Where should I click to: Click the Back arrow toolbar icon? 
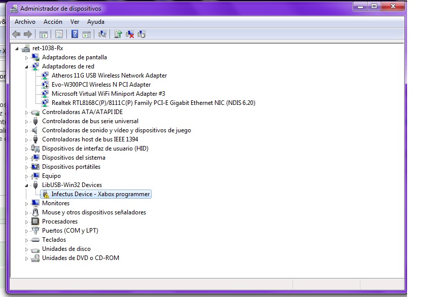click(x=16, y=34)
